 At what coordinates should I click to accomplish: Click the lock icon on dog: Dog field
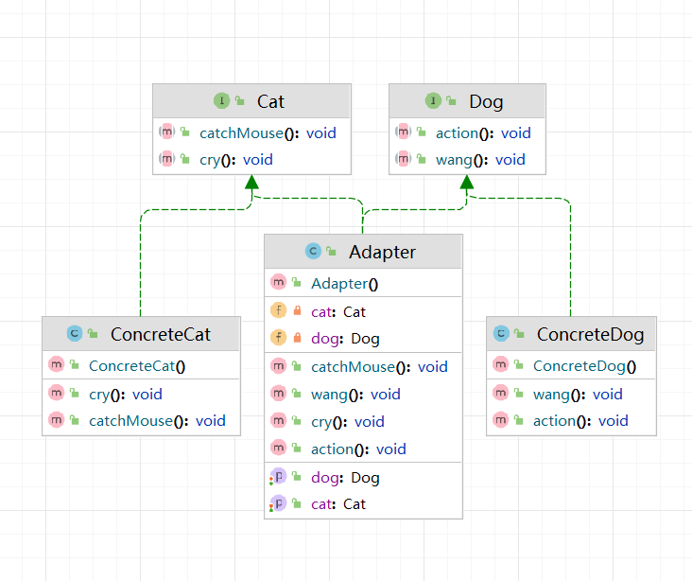(x=297, y=338)
